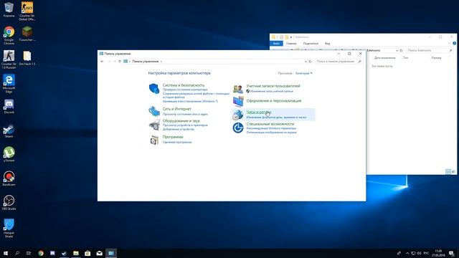Open Программы category link

click(x=173, y=137)
